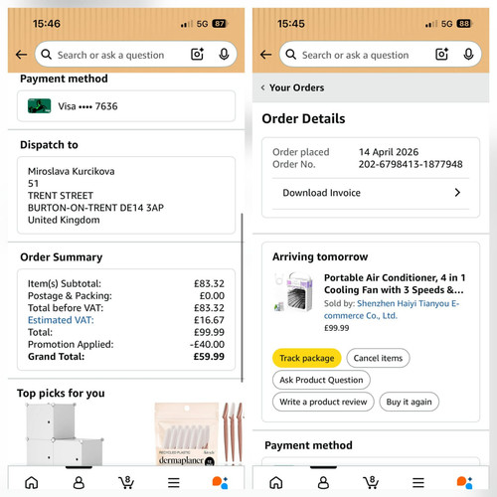Tap Write a product review button
Image resolution: width=497 pixels, height=497 pixels.
(x=323, y=402)
